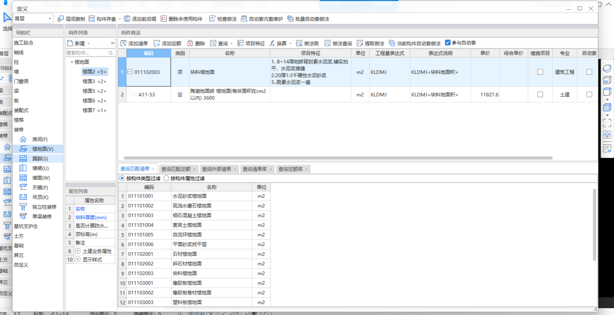
Task: Open 构件存盘 tool
Action: coord(103,19)
